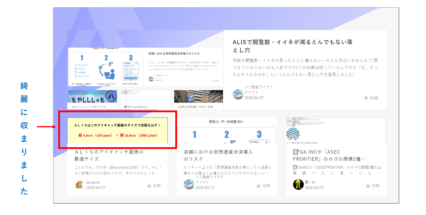Open the large 貴社ユーザーの決済フロー thumbnail beside the GA INC card
Image resolution: width=426 pixels, height=215 pixels.
[227, 130]
